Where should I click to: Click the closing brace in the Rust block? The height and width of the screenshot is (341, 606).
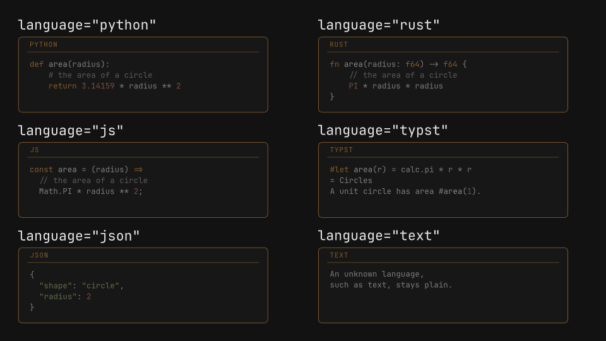(x=332, y=97)
